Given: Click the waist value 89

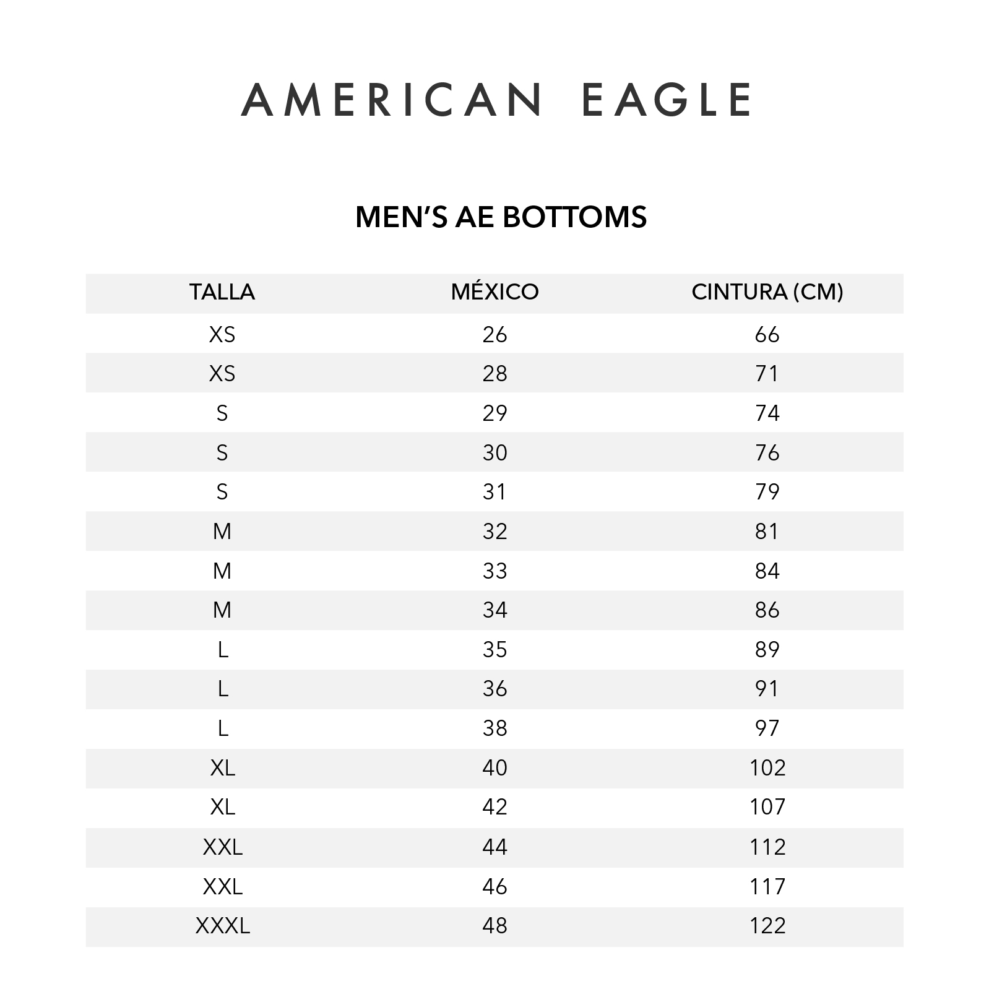Looking at the screenshot, I should pyautogui.click(x=767, y=650).
